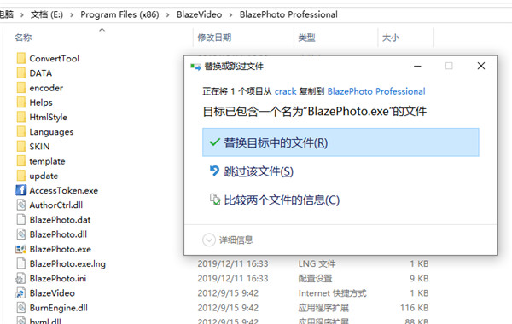Select the encoder folder icon
The image size is (512, 324).
pyautogui.click(x=20, y=88)
